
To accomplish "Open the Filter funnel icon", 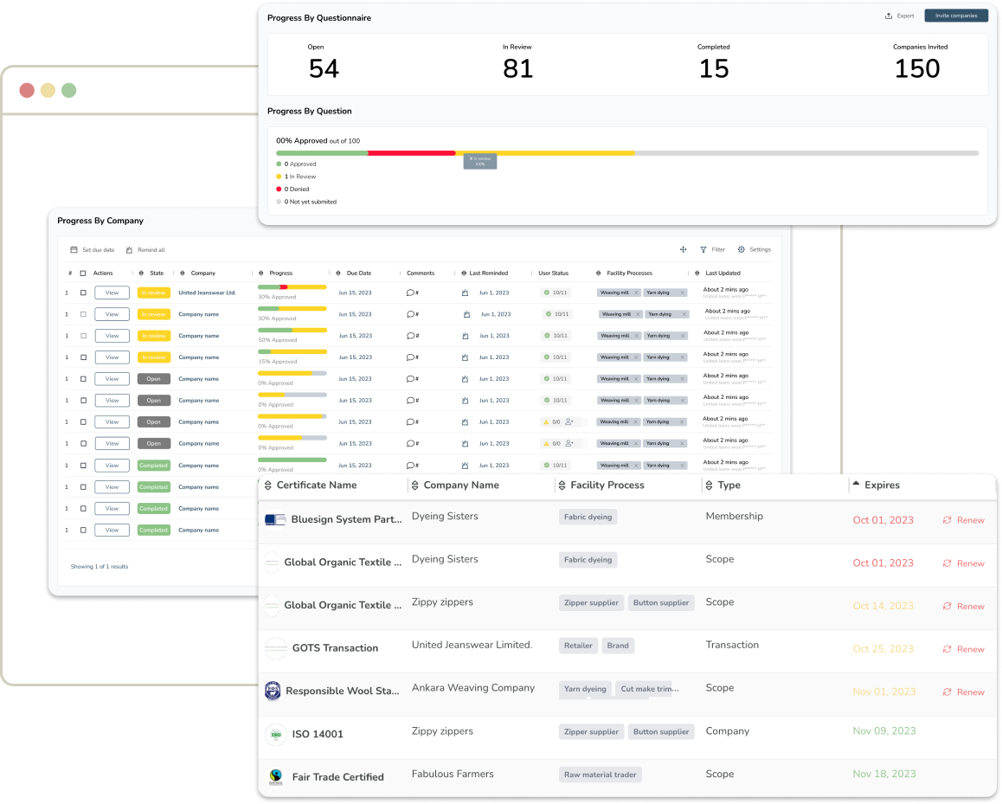I will pyautogui.click(x=703, y=250).
